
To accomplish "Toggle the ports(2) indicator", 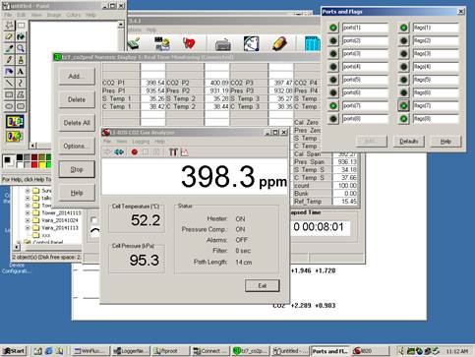I will pos(333,40).
